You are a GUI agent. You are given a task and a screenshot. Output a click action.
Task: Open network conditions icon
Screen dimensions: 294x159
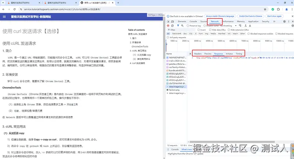pos(240,26)
